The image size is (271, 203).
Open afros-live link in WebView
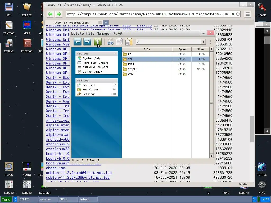click(x=58, y=120)
